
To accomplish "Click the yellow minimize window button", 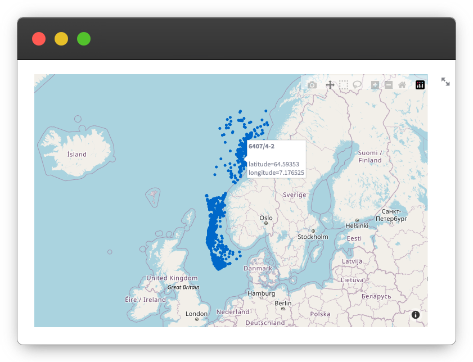I will [61, 39].
